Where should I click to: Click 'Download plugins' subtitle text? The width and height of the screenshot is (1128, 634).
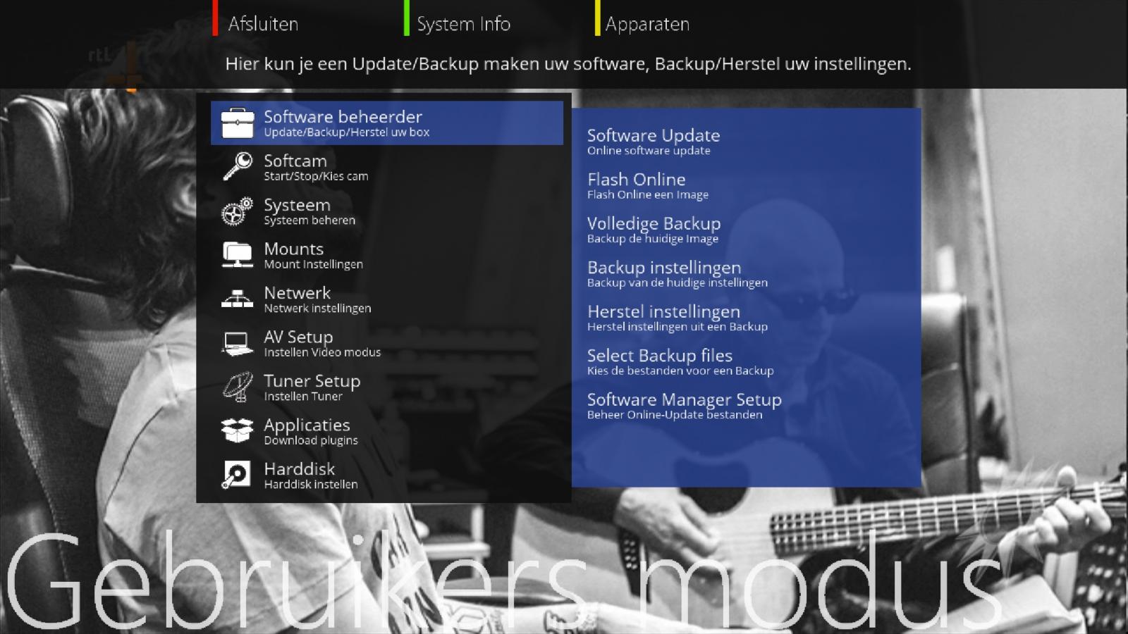311,440
